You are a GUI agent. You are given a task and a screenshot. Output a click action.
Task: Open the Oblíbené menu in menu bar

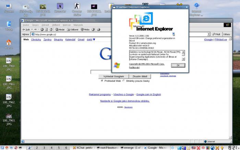56,25
